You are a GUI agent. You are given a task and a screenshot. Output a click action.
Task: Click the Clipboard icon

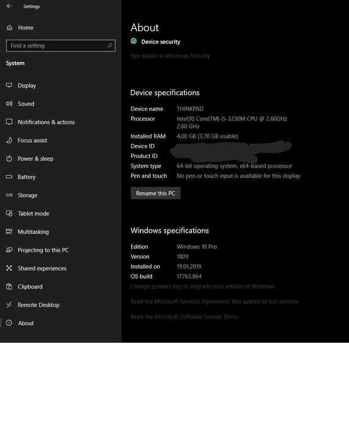coord(9,287)
